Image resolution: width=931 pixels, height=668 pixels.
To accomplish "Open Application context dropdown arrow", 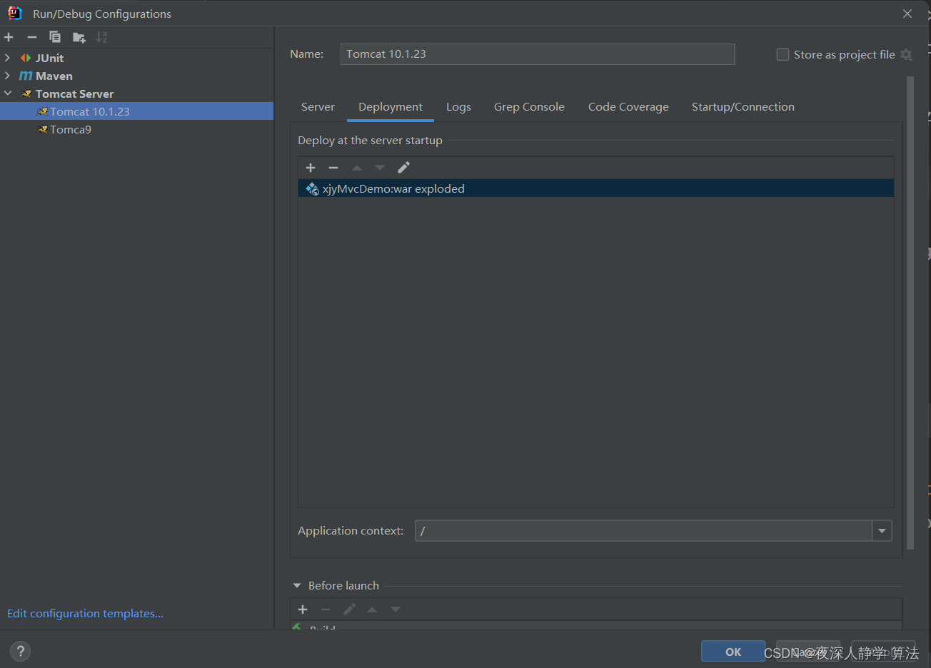I will pyautogui.click(x=882, y=531).
